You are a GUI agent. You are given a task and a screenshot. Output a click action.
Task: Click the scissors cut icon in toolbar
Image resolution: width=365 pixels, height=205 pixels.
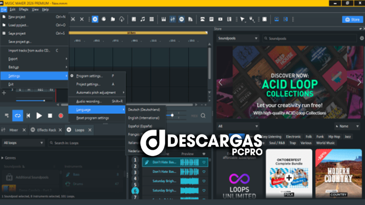point(73,19)
